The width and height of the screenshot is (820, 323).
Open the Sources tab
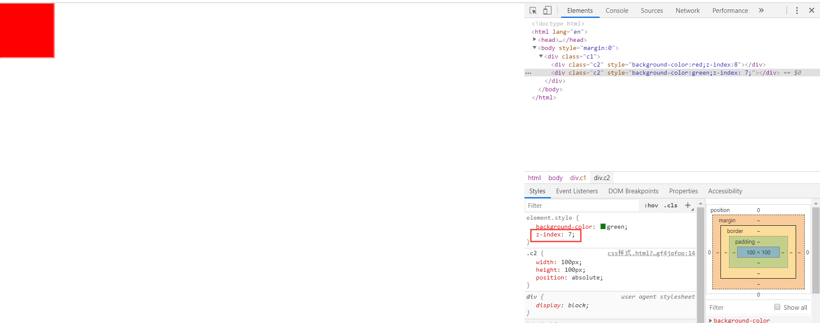(x=652, y=11)
